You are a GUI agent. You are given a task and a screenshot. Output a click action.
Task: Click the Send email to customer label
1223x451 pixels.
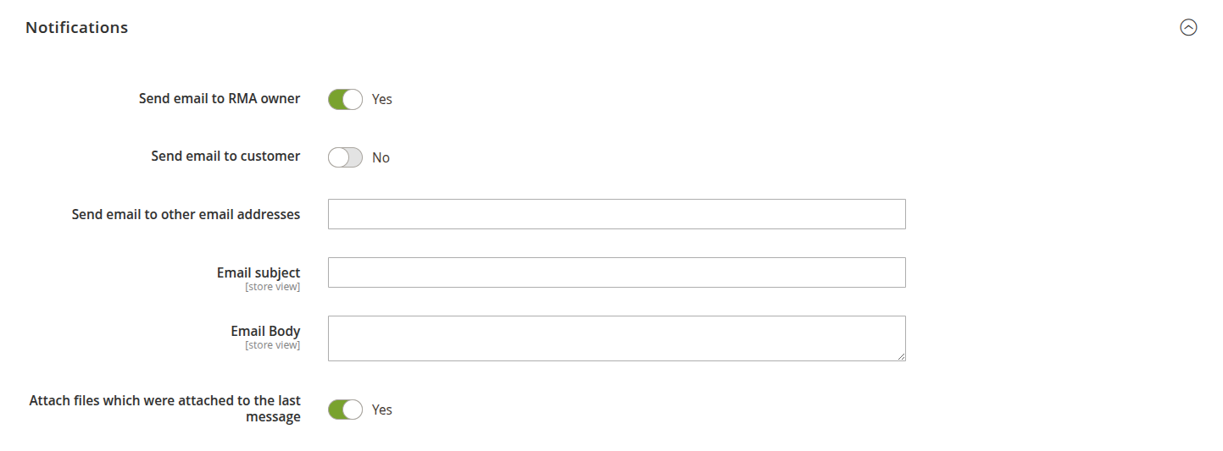(225, 156)
